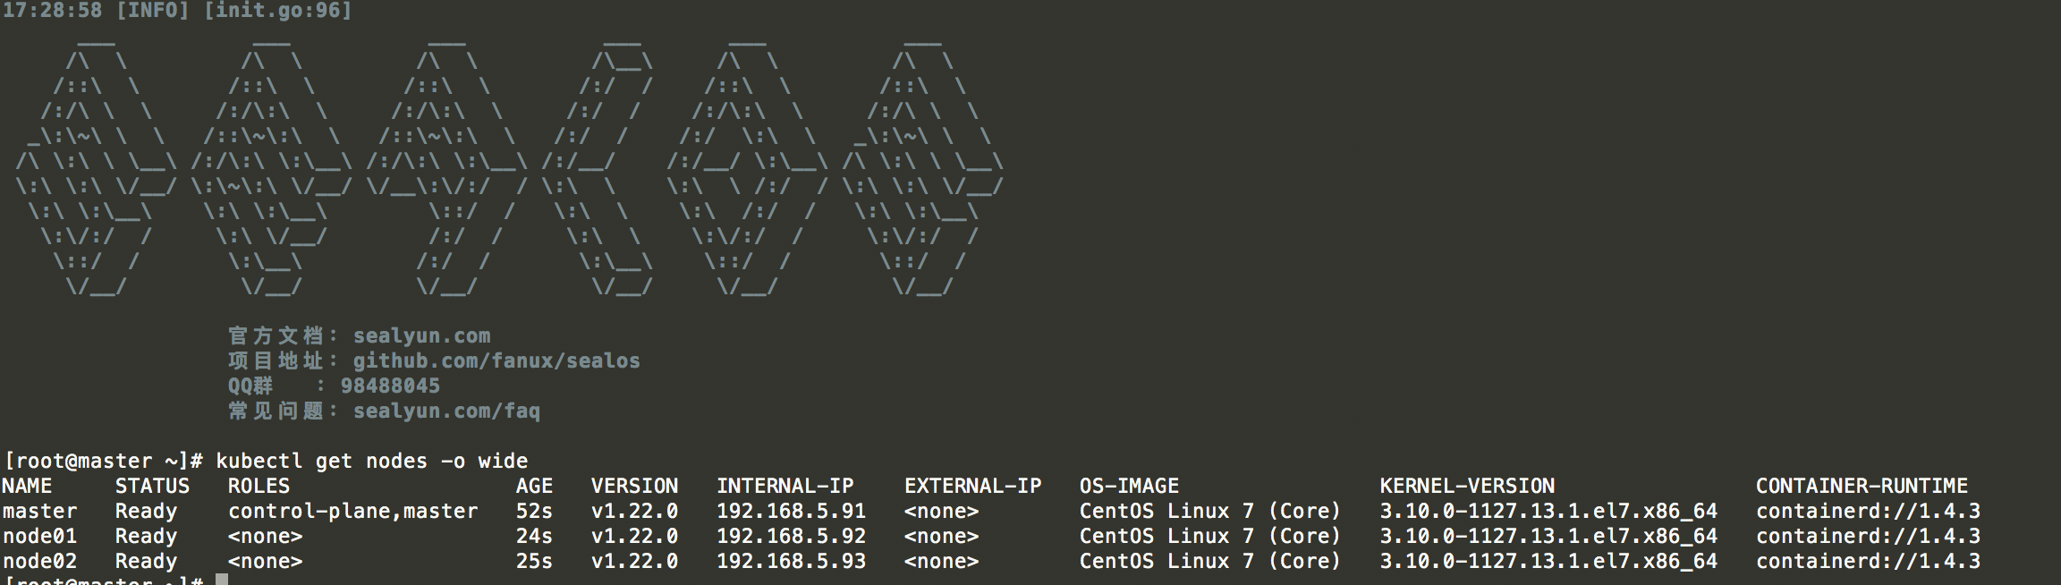Click the control-plane,master role text

[352, 512]
